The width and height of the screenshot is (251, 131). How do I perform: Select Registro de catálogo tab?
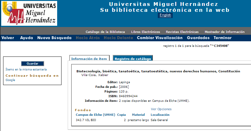[133, 58]
